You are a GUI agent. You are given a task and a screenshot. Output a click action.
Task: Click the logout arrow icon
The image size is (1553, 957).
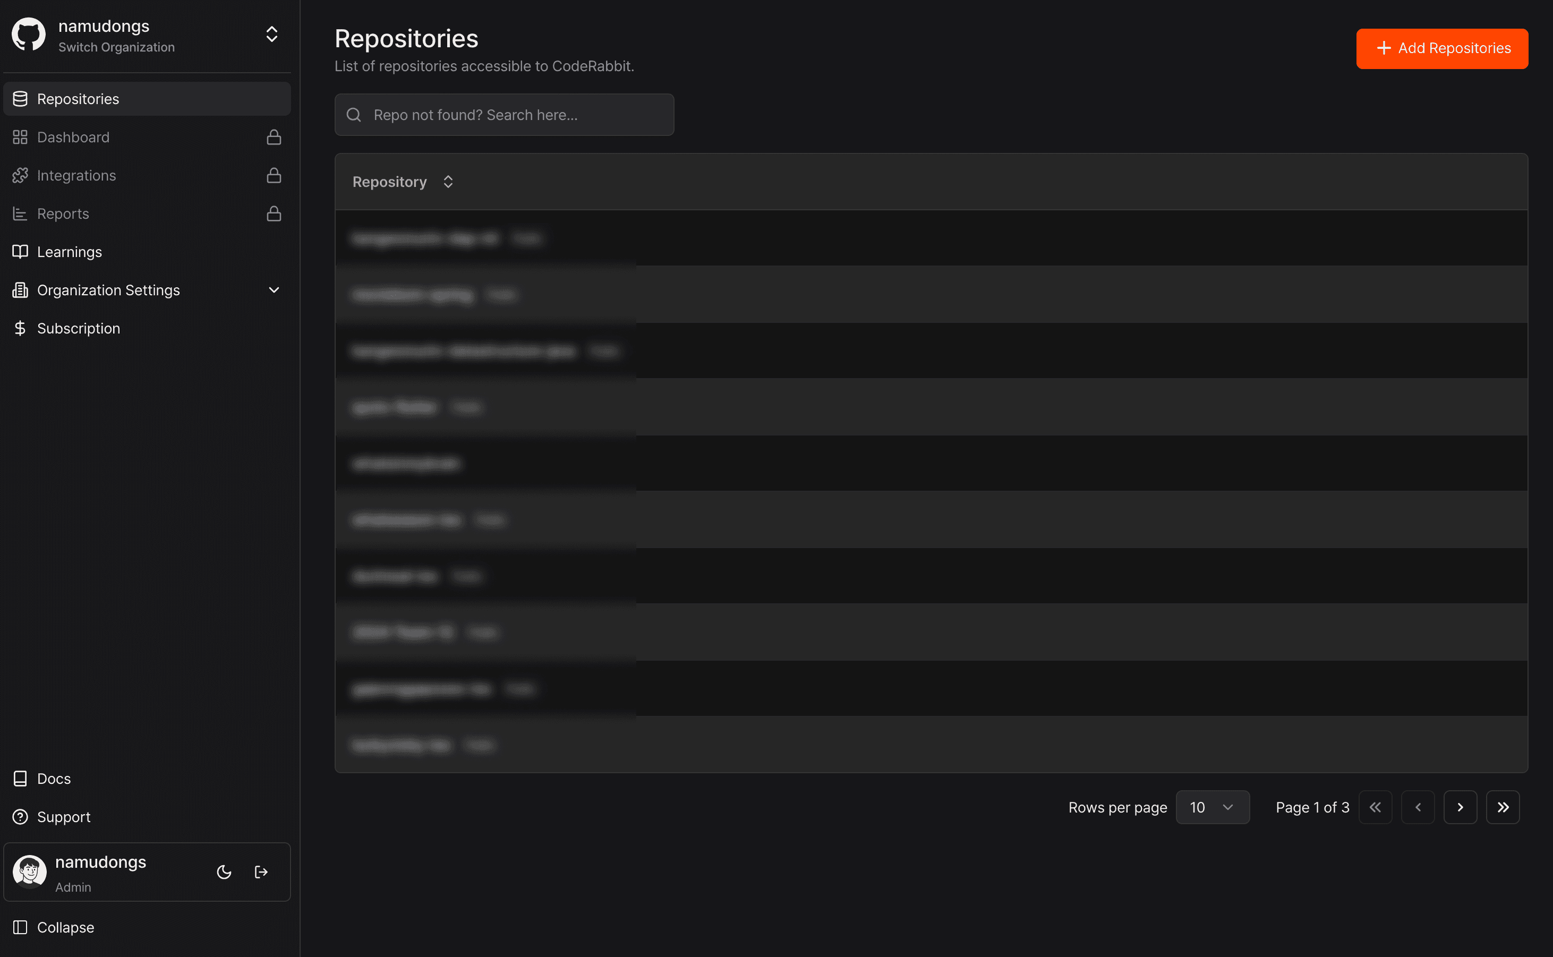[261, 872]
